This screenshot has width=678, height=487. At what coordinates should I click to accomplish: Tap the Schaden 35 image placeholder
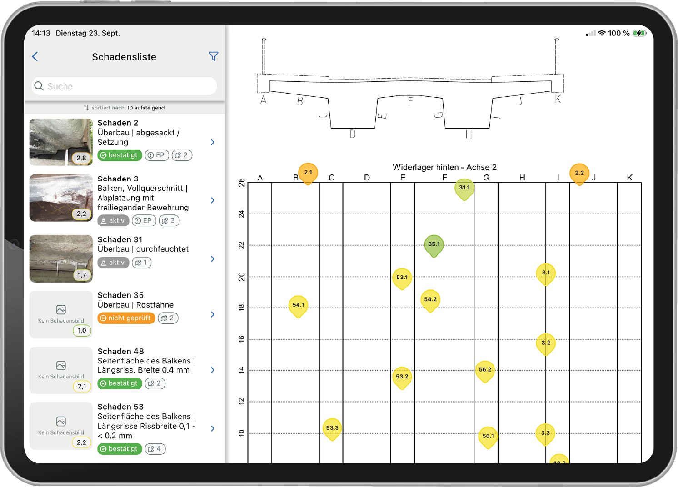click(x=61, y=314)
